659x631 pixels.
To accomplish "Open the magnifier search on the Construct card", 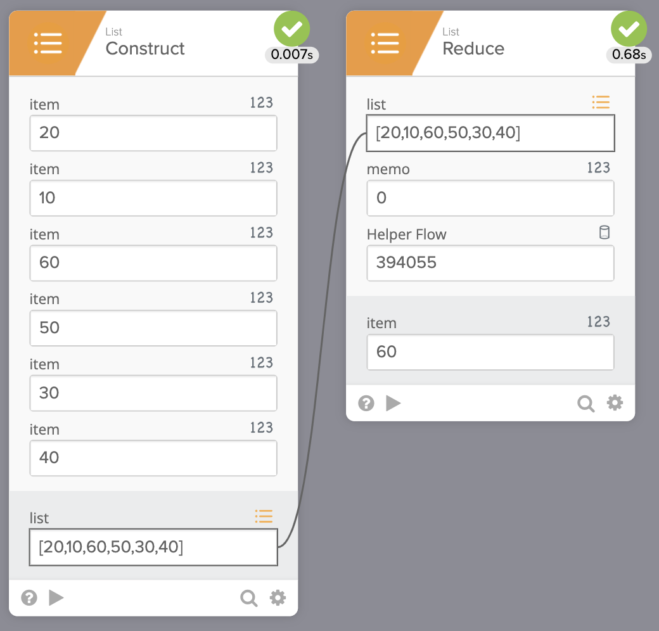I will point(249,597).
